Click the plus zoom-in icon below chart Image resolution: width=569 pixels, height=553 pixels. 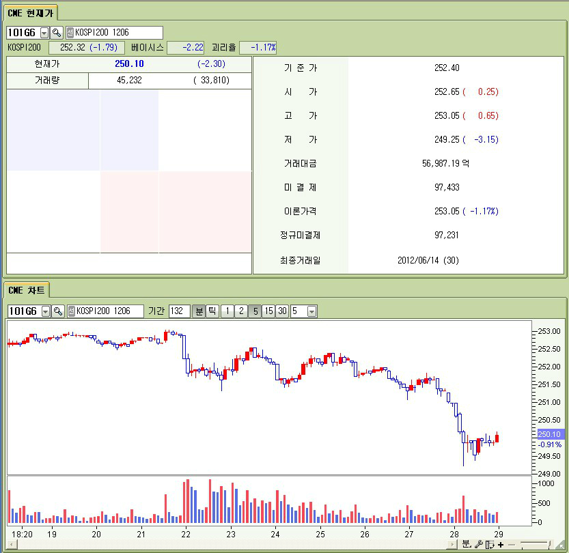pos(501,544)
